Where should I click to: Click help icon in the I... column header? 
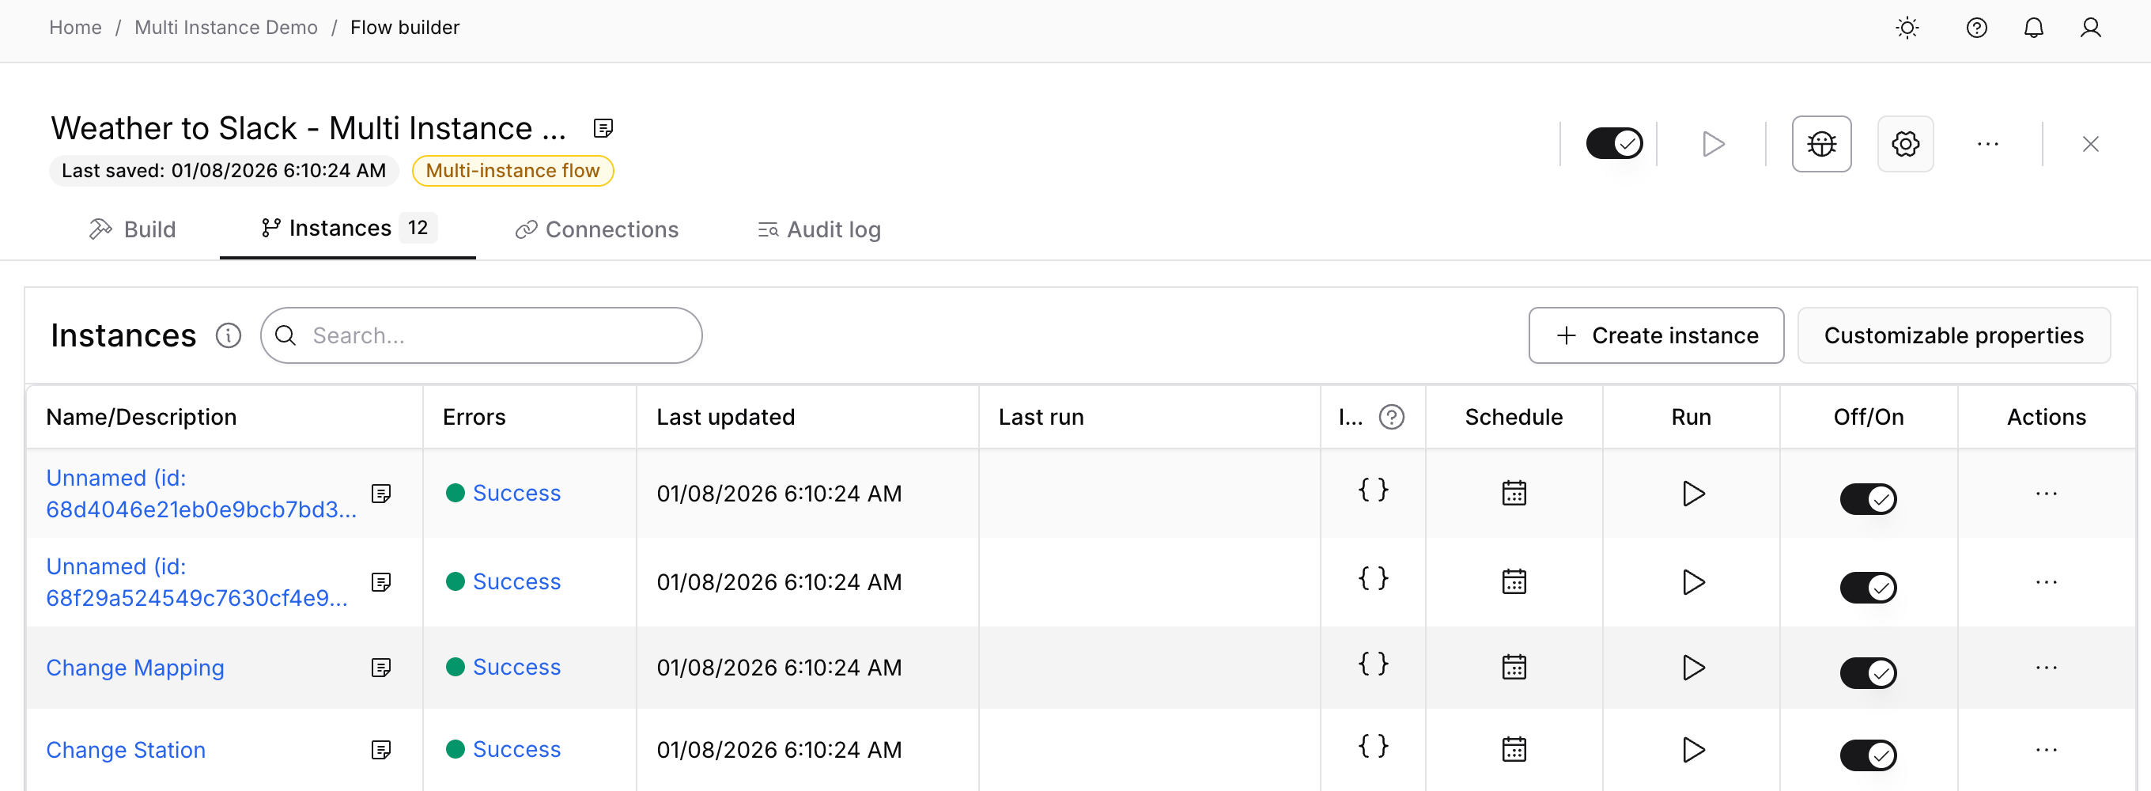point(1391,417)
